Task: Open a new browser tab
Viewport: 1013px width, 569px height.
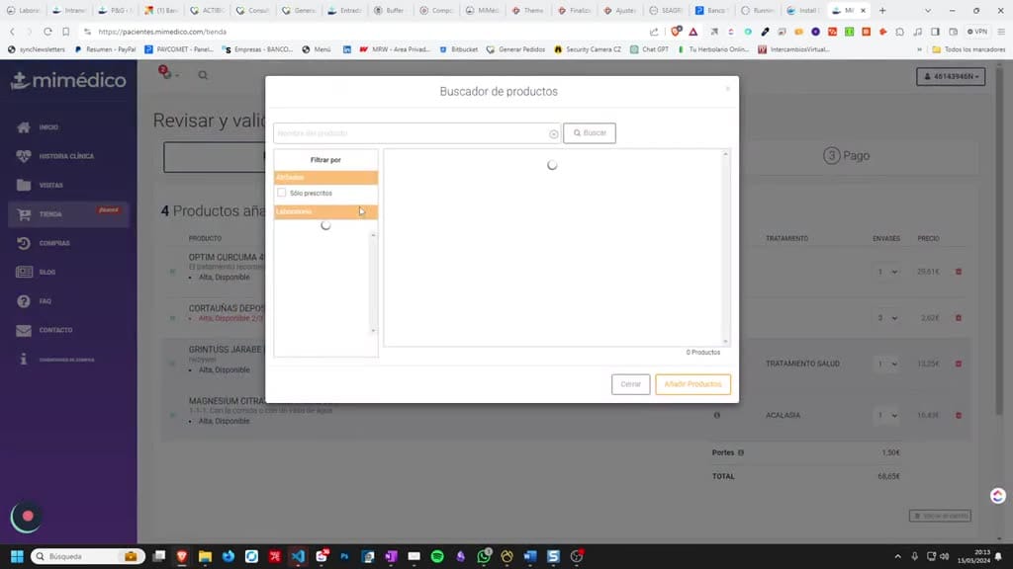Action: tap(882, 10)
